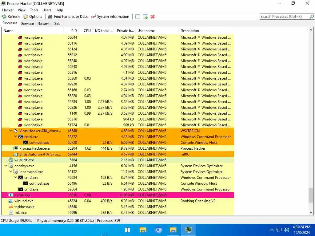315x236 pixels.
Task: Sort by the Name column header
Action: click(32, 31)
